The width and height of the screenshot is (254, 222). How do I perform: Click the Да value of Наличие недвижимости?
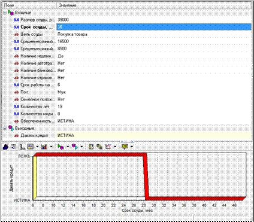pyautogui.click(x=61, y=56)
